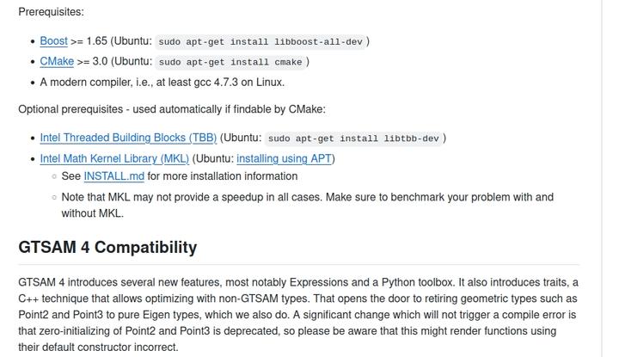The width and height of the screenshot is (619, 357).
Task: Open Intel Threaded Building Blocks (TBB) link
Action: point(128,138)
